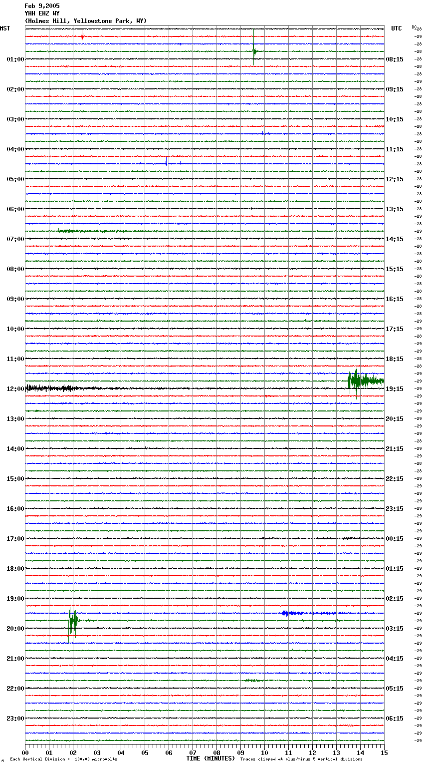Viewport: 424px width, 766px height.
Task: Select the 17:00 MST time label
Action: click(x=15, y=539)
